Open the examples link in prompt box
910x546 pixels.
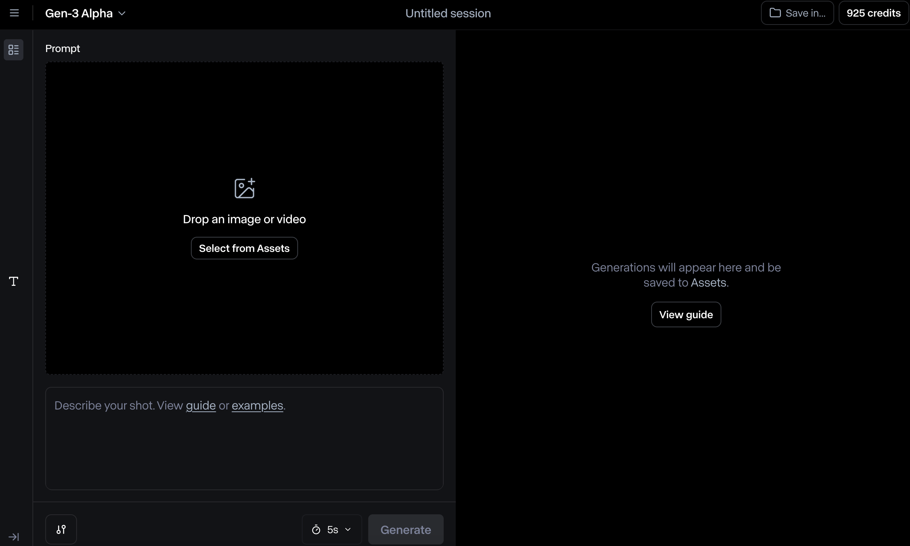click(257, 405)
